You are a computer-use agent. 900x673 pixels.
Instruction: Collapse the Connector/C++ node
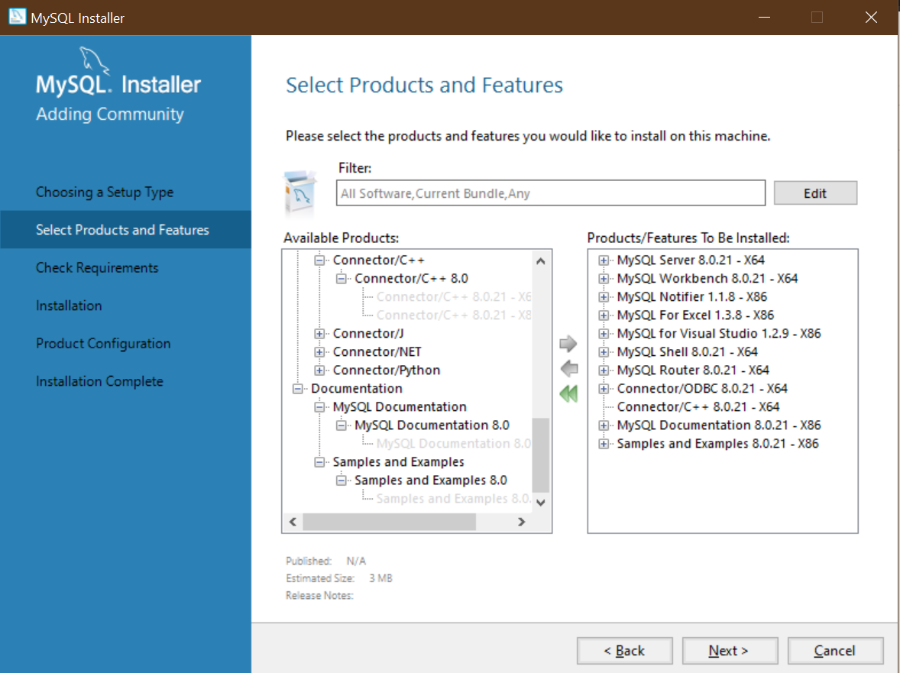[x=319, y=260]
